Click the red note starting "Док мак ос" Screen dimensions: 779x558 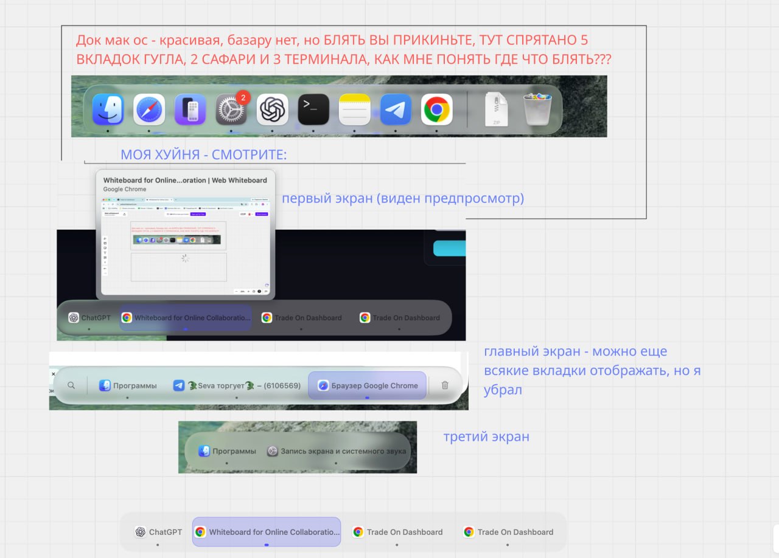pos(344,50)
